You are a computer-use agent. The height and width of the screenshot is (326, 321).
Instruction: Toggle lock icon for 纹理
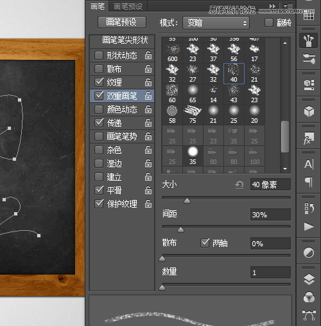click(x=148, y=82)
